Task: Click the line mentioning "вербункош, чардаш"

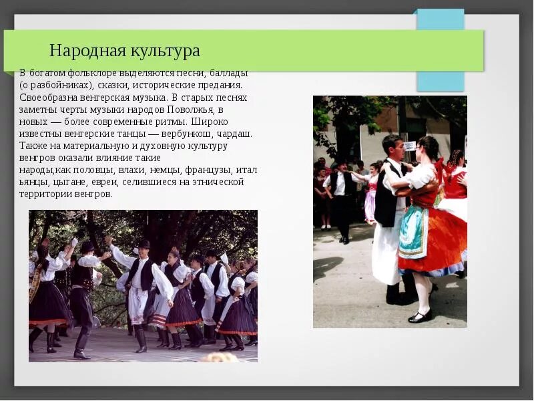Action: (136, 134)
